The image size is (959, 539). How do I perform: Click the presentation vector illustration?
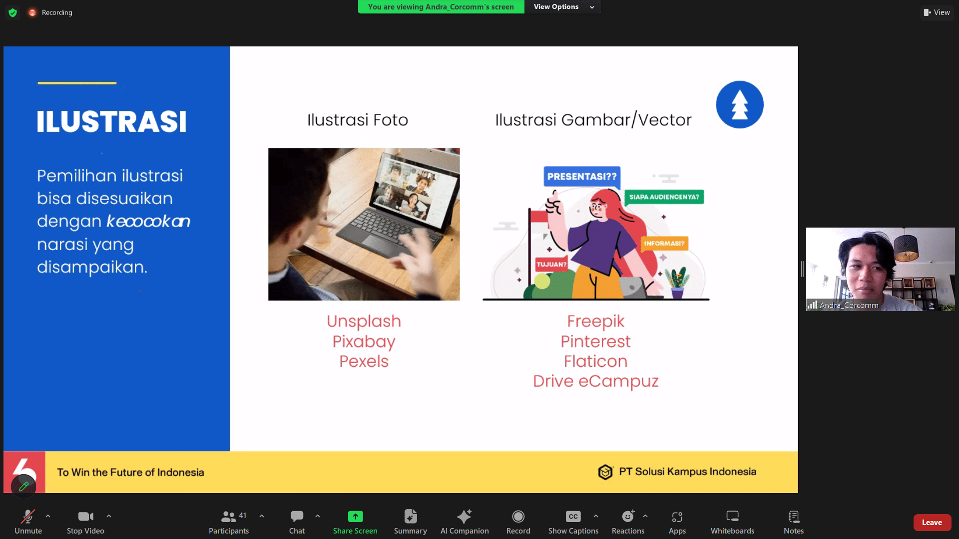[596, 233]
